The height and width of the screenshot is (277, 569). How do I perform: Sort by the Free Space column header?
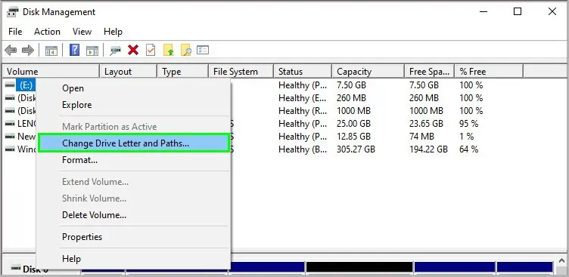pos(429,72)
